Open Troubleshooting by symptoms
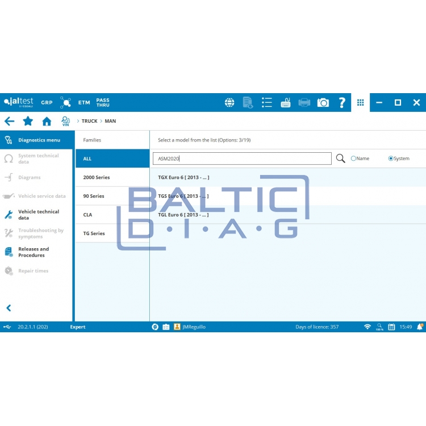 36,233
